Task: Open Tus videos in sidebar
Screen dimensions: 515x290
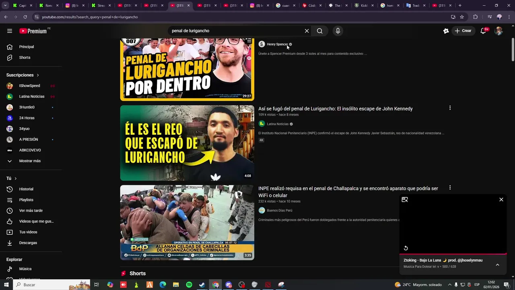Action: [31, 232]
